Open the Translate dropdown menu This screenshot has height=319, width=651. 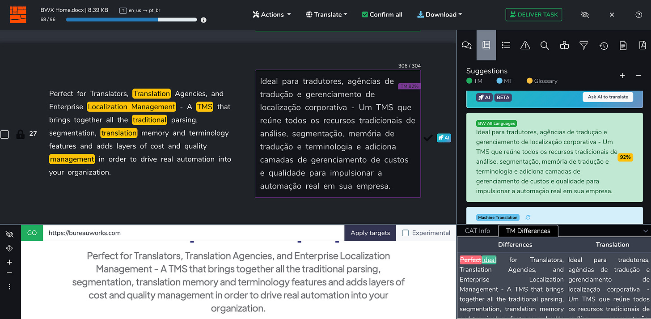coord(327,14)
